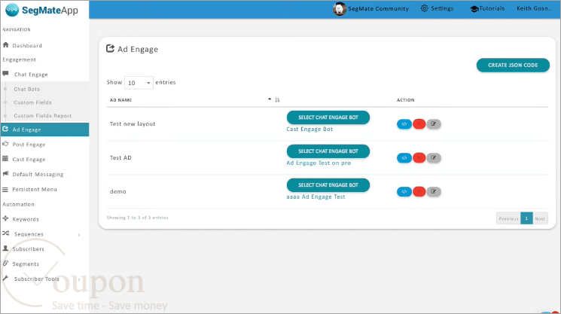Get JSON code for Test AD
Screen dimensions: 561x314
[404, 157]
